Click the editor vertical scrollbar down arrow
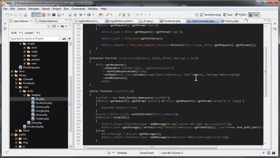 pyautogui.click(x=265, y=144)
